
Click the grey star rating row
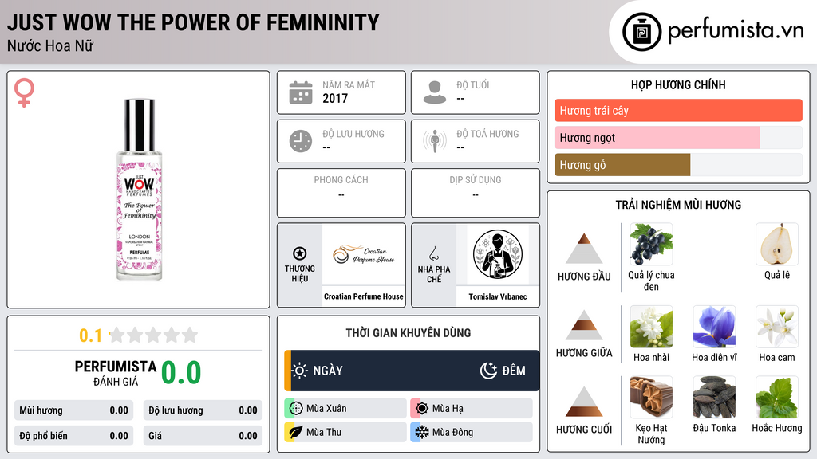coord(153,335)
